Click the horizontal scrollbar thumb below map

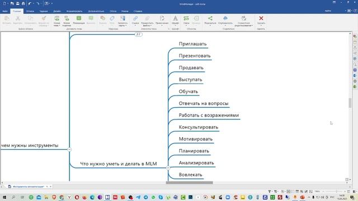[189, 183]
